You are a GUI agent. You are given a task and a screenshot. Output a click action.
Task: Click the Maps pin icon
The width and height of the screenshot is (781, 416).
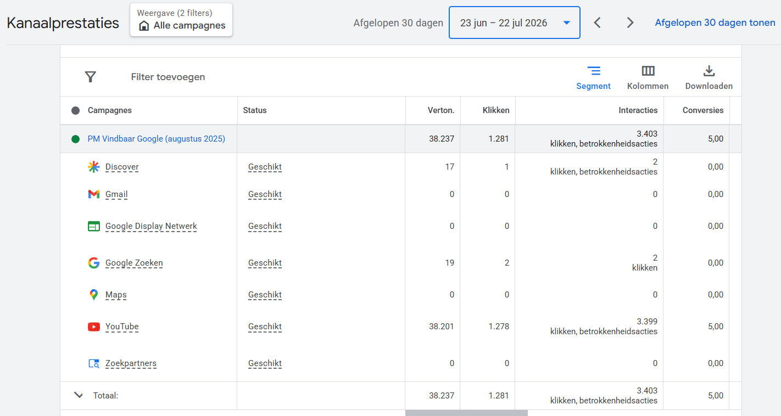point(94,295)
